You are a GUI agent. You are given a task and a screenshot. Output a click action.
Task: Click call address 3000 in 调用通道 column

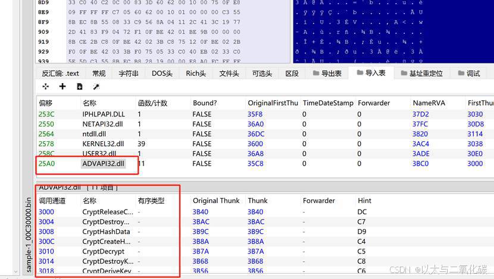pos(46,212)
